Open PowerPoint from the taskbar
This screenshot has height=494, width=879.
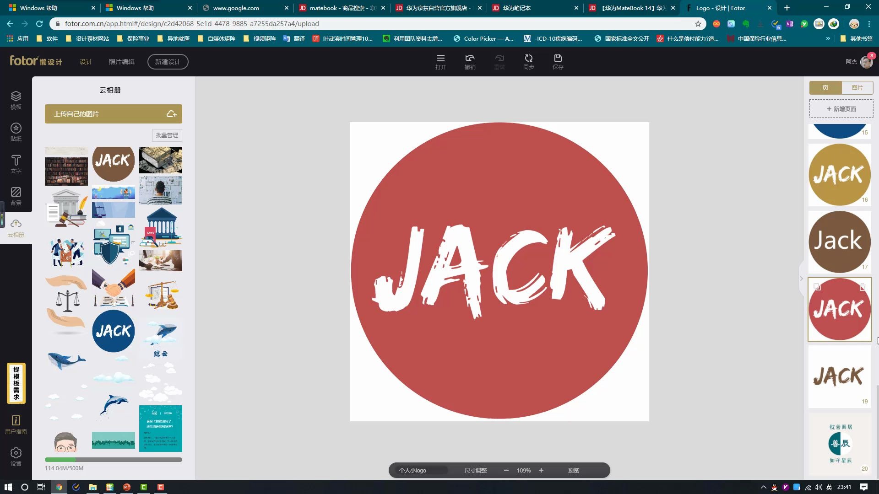coord(127,487)
